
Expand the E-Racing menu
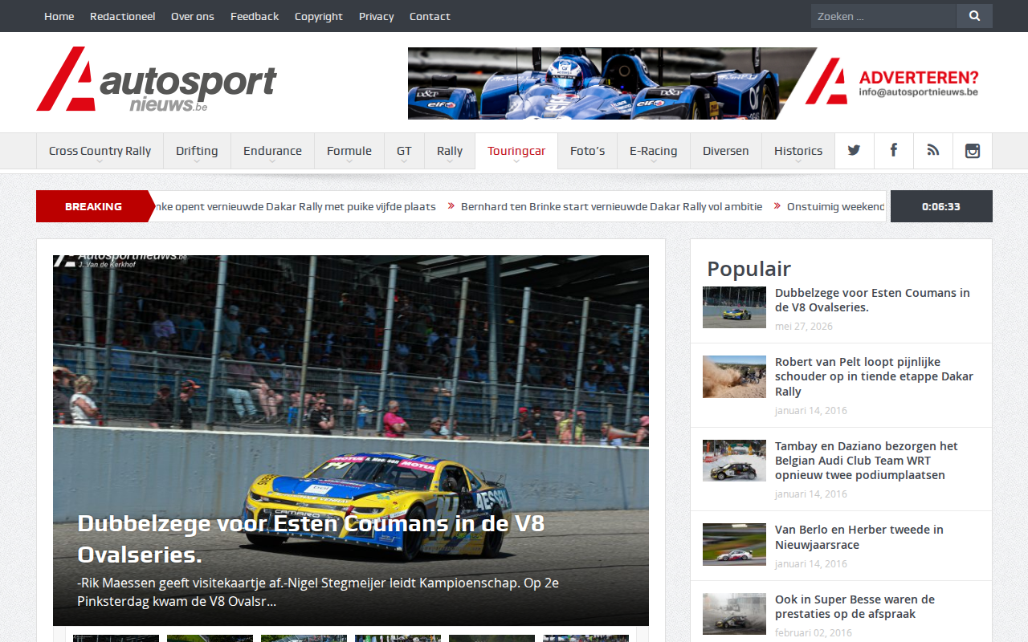coord(653,151)
